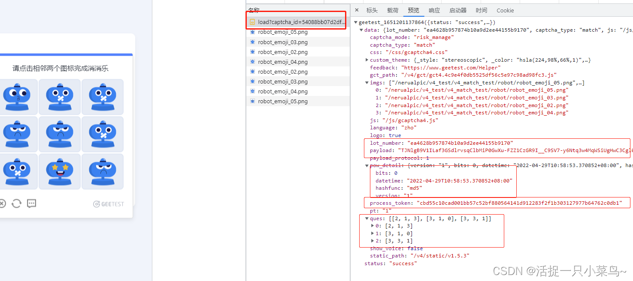The width and height of the screenshot is (633, 281).
Task: Open the captcha feedback speech bubble icon
Action: [x=31, y=203]
